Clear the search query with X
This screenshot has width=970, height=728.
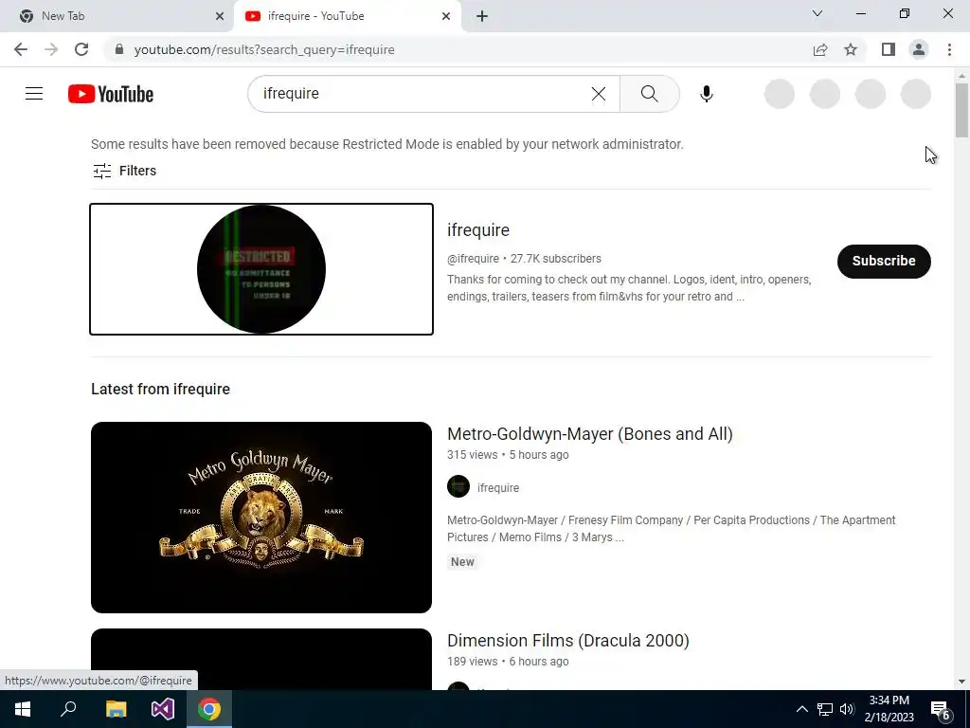click(599, 94)
